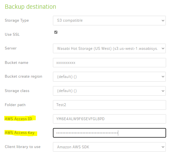The height and width of the screenshot is (159, 172).
Task: Click the Storage class label
Action: (x=17, y=91)
